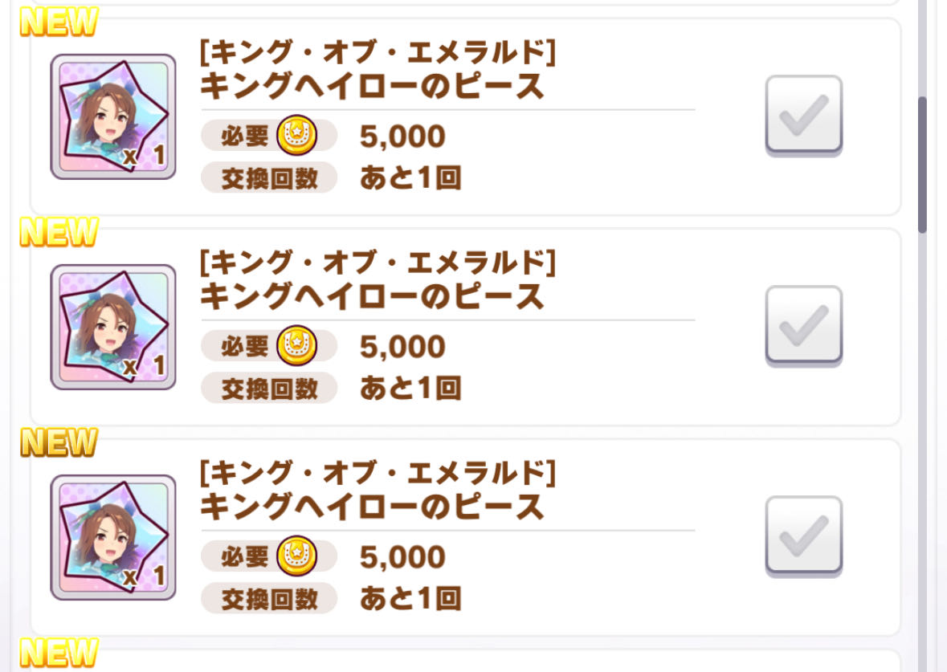The width and height of the screenshot is (947, 672).
Task: Click the first King Halo piece star icon
Action: [112, 116]
